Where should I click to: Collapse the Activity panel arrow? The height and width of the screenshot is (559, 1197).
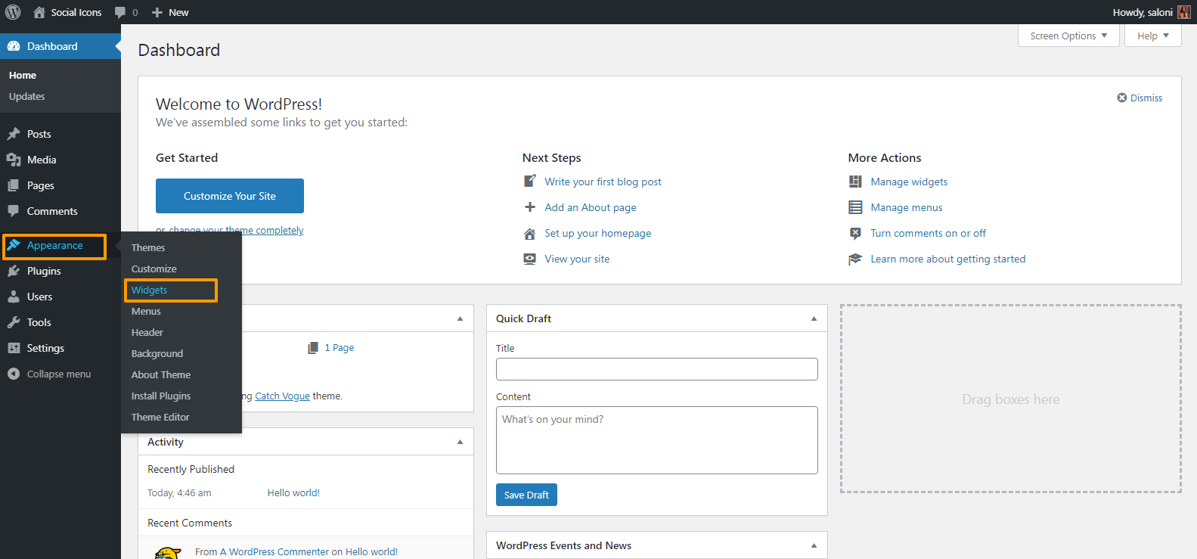pyautogui.click(x=460, y=442)
